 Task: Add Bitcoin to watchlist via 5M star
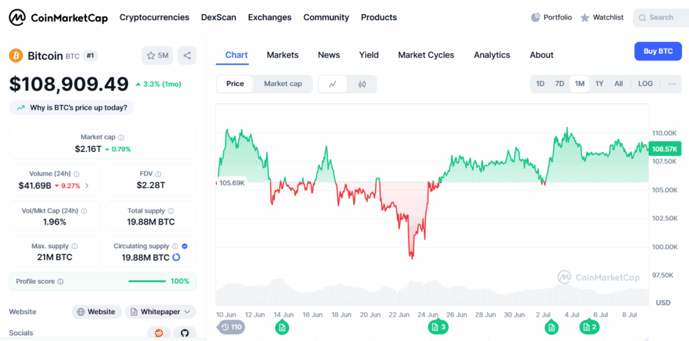tap(157, 55)
